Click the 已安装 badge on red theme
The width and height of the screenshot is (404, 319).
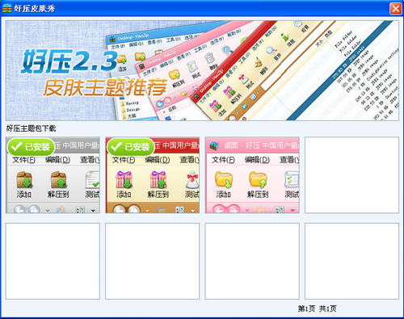(x=130, y=147)
